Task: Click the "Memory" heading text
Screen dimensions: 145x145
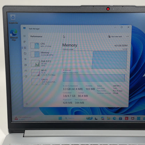Action: (70, 45)
